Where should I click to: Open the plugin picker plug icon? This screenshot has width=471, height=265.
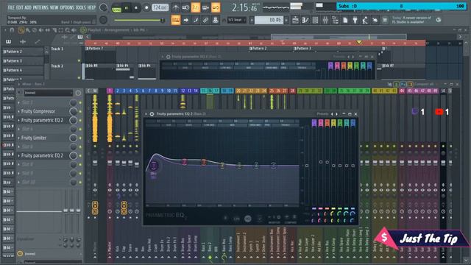(x=355, y=20)
